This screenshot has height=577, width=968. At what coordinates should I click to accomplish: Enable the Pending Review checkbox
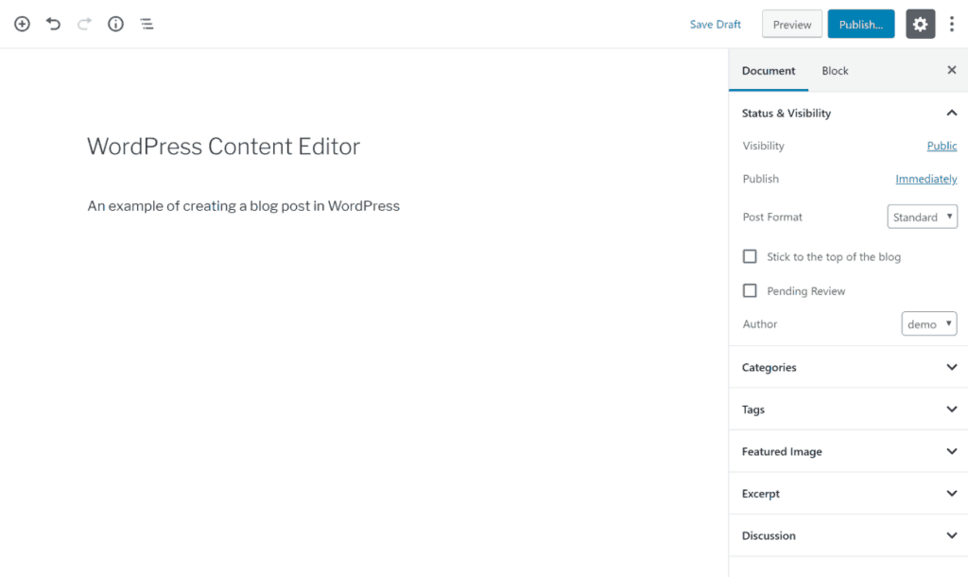750,290
